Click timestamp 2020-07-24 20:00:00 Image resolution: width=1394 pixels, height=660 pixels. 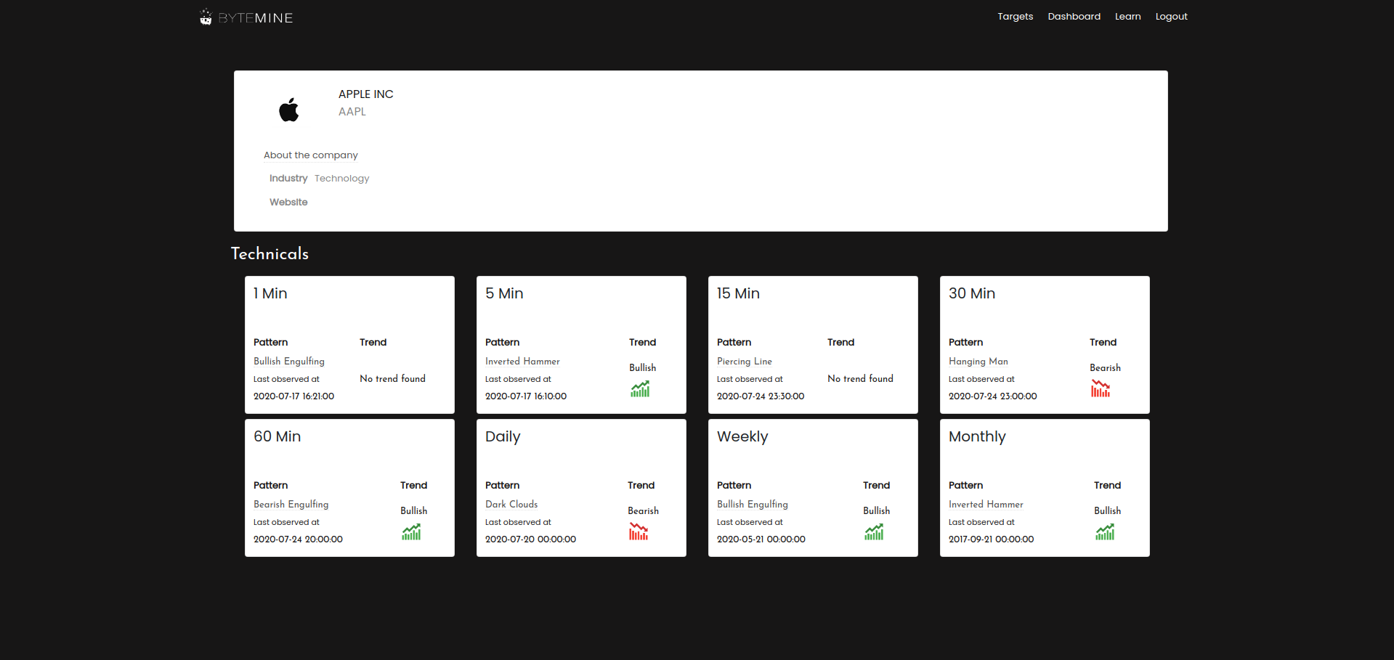click(x=298, y=539)
